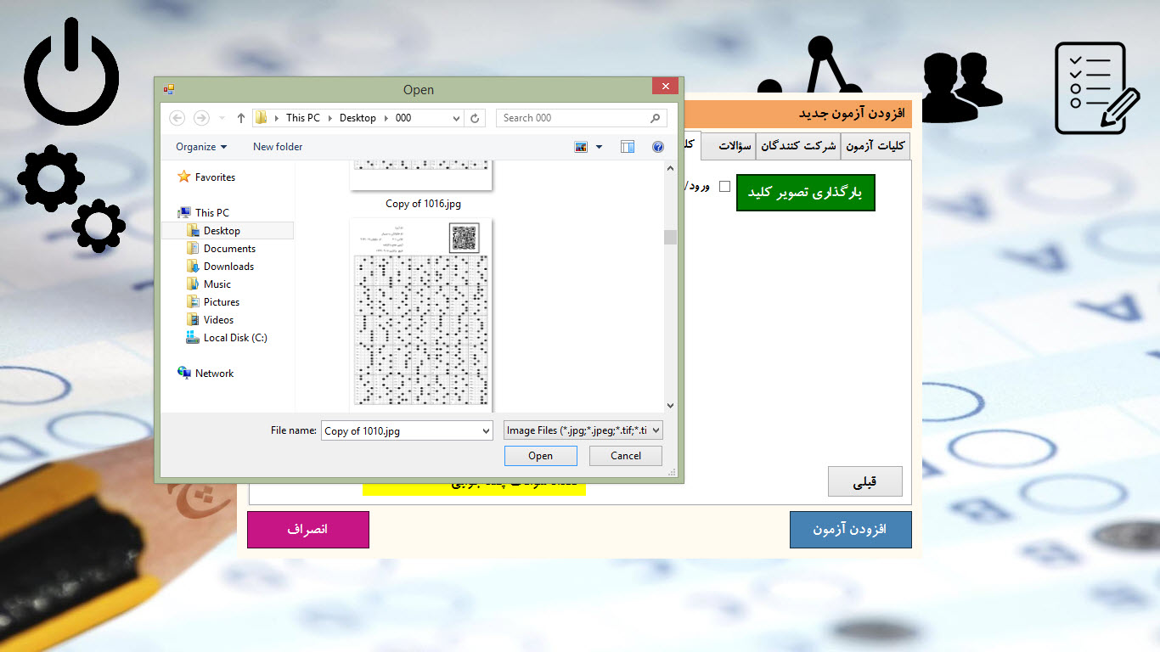Click the two-users participants icon
Image resolution: width=1160 pixels, height=652 pixels.
click(960, 87)
